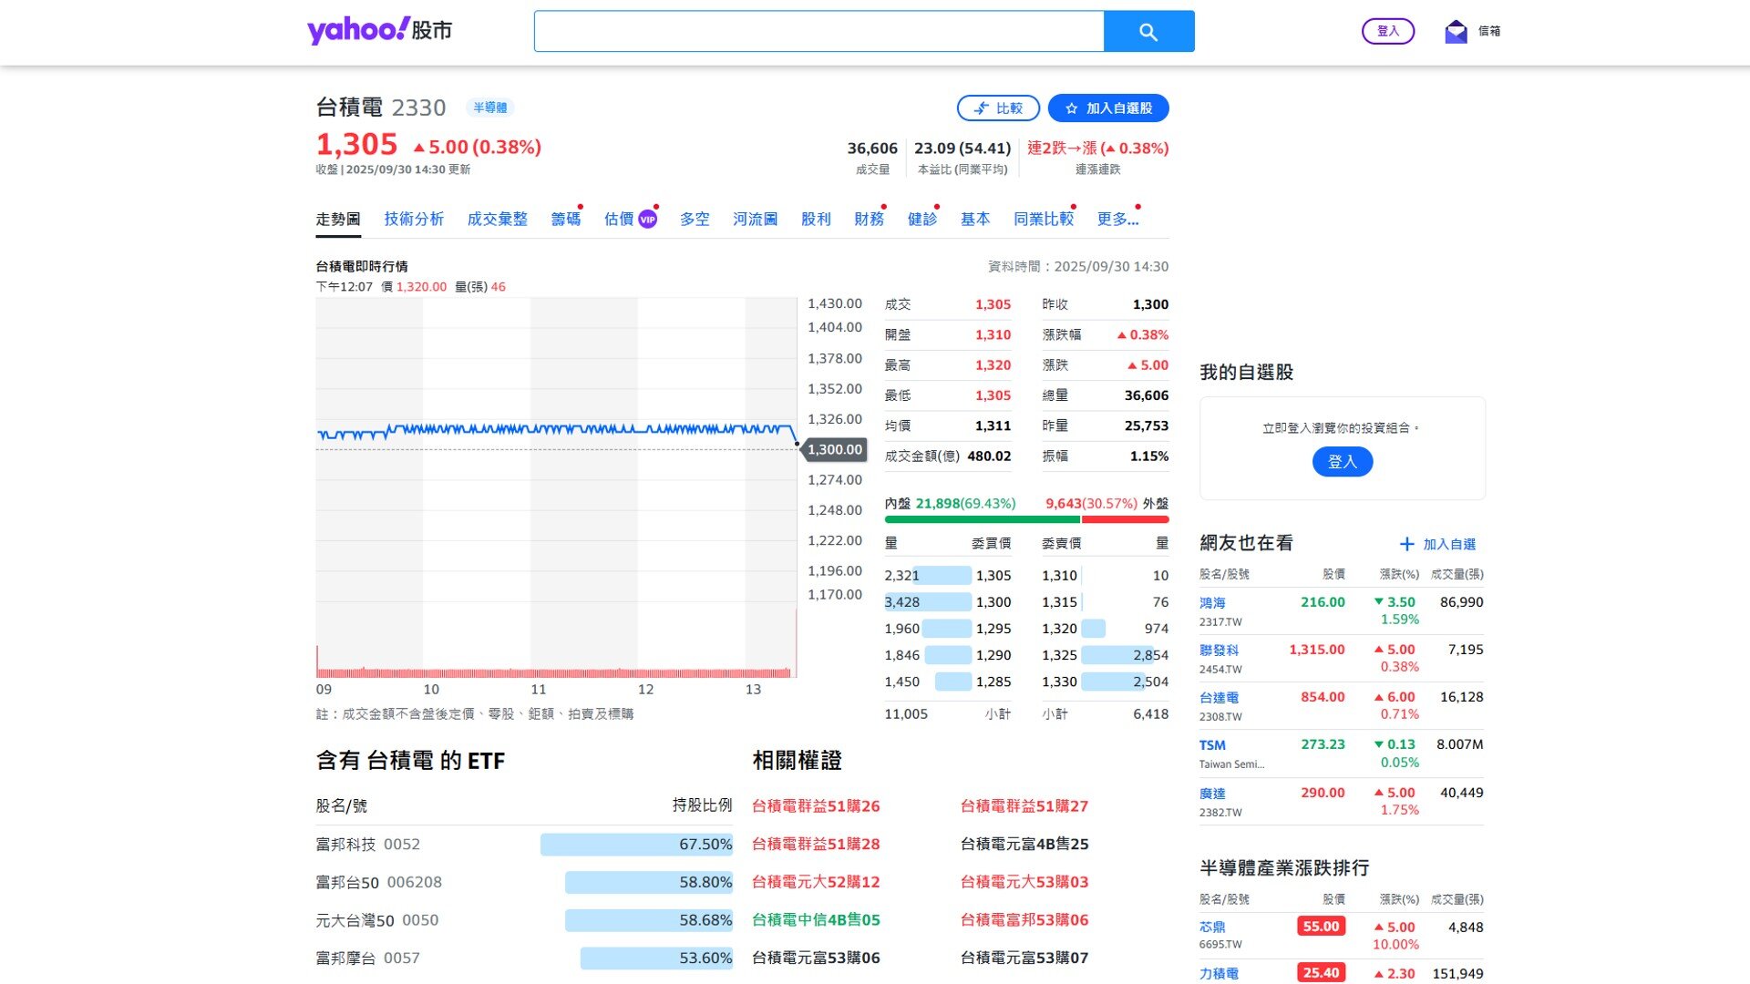Switch to 走勢圖 tab
Screen dimensions: 1750x984
338,220
